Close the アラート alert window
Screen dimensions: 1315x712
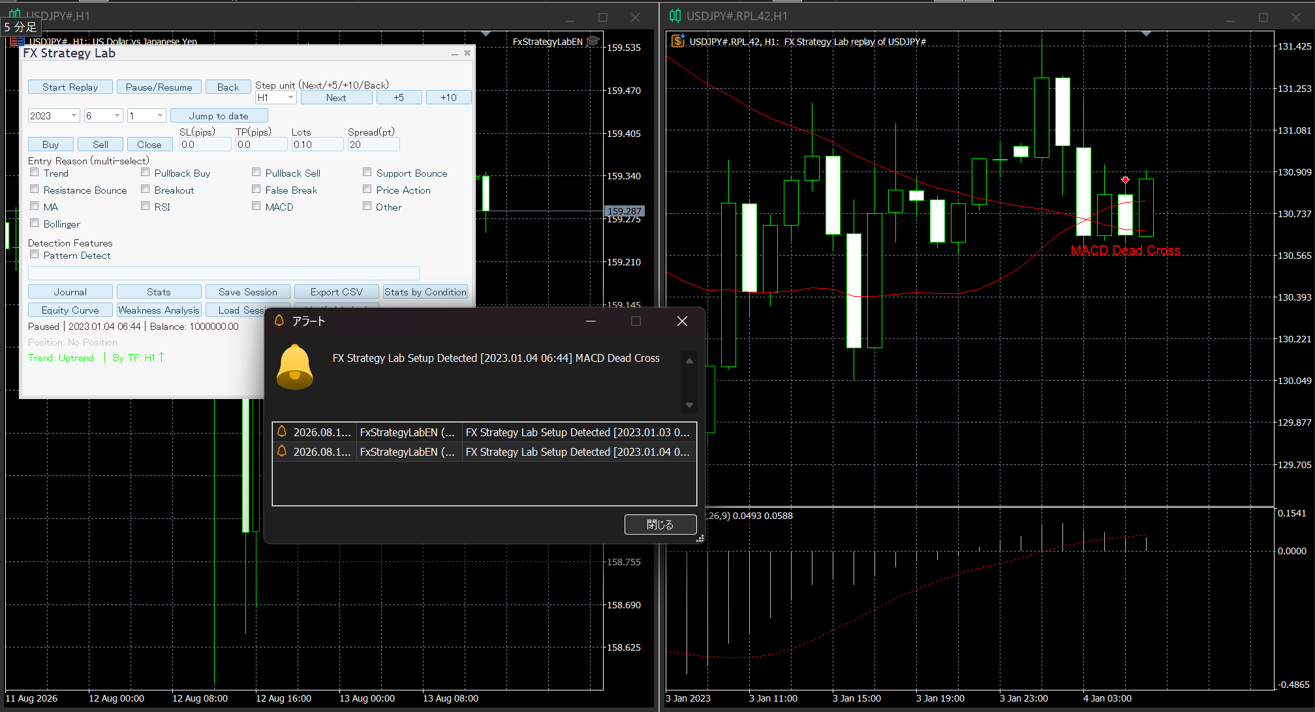[x=682, y=321]
